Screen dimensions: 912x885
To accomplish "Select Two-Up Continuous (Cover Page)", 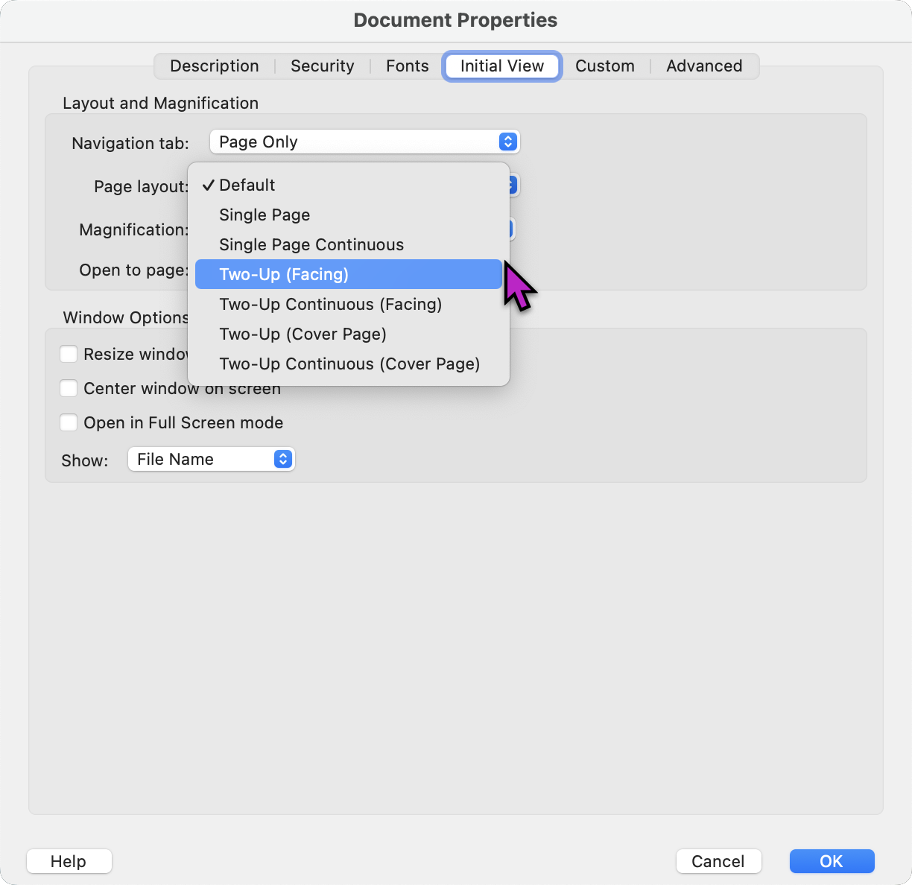I will [x=349, y=364].
